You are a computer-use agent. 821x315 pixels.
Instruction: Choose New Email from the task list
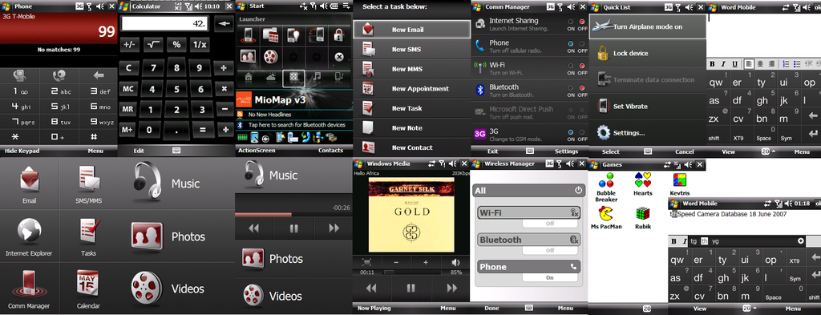tap(411, 30)
